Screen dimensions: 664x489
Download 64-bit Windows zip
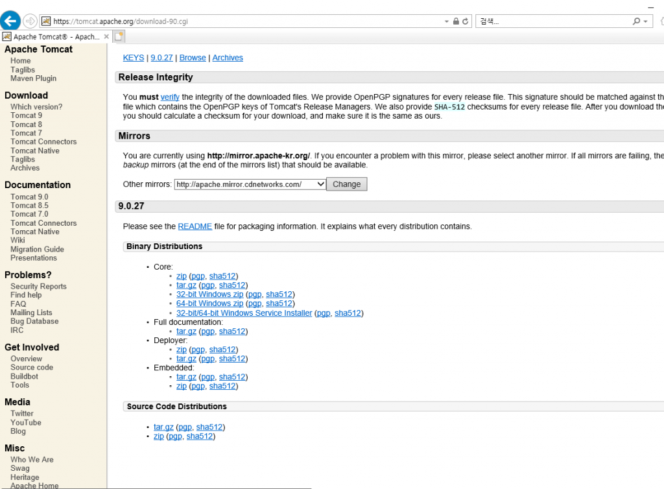pyautogui.click(x=210, y=304)
